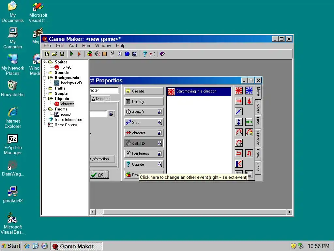Select red start moving in direction action

(239, 91)
